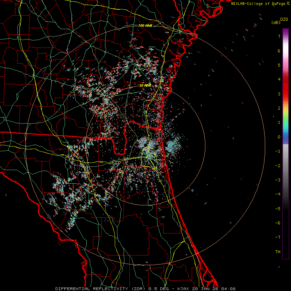The width and height of the screenshot is (291, 291).
Task: Click the 2 dB tick on the color scale
Action: click(279, 108)
